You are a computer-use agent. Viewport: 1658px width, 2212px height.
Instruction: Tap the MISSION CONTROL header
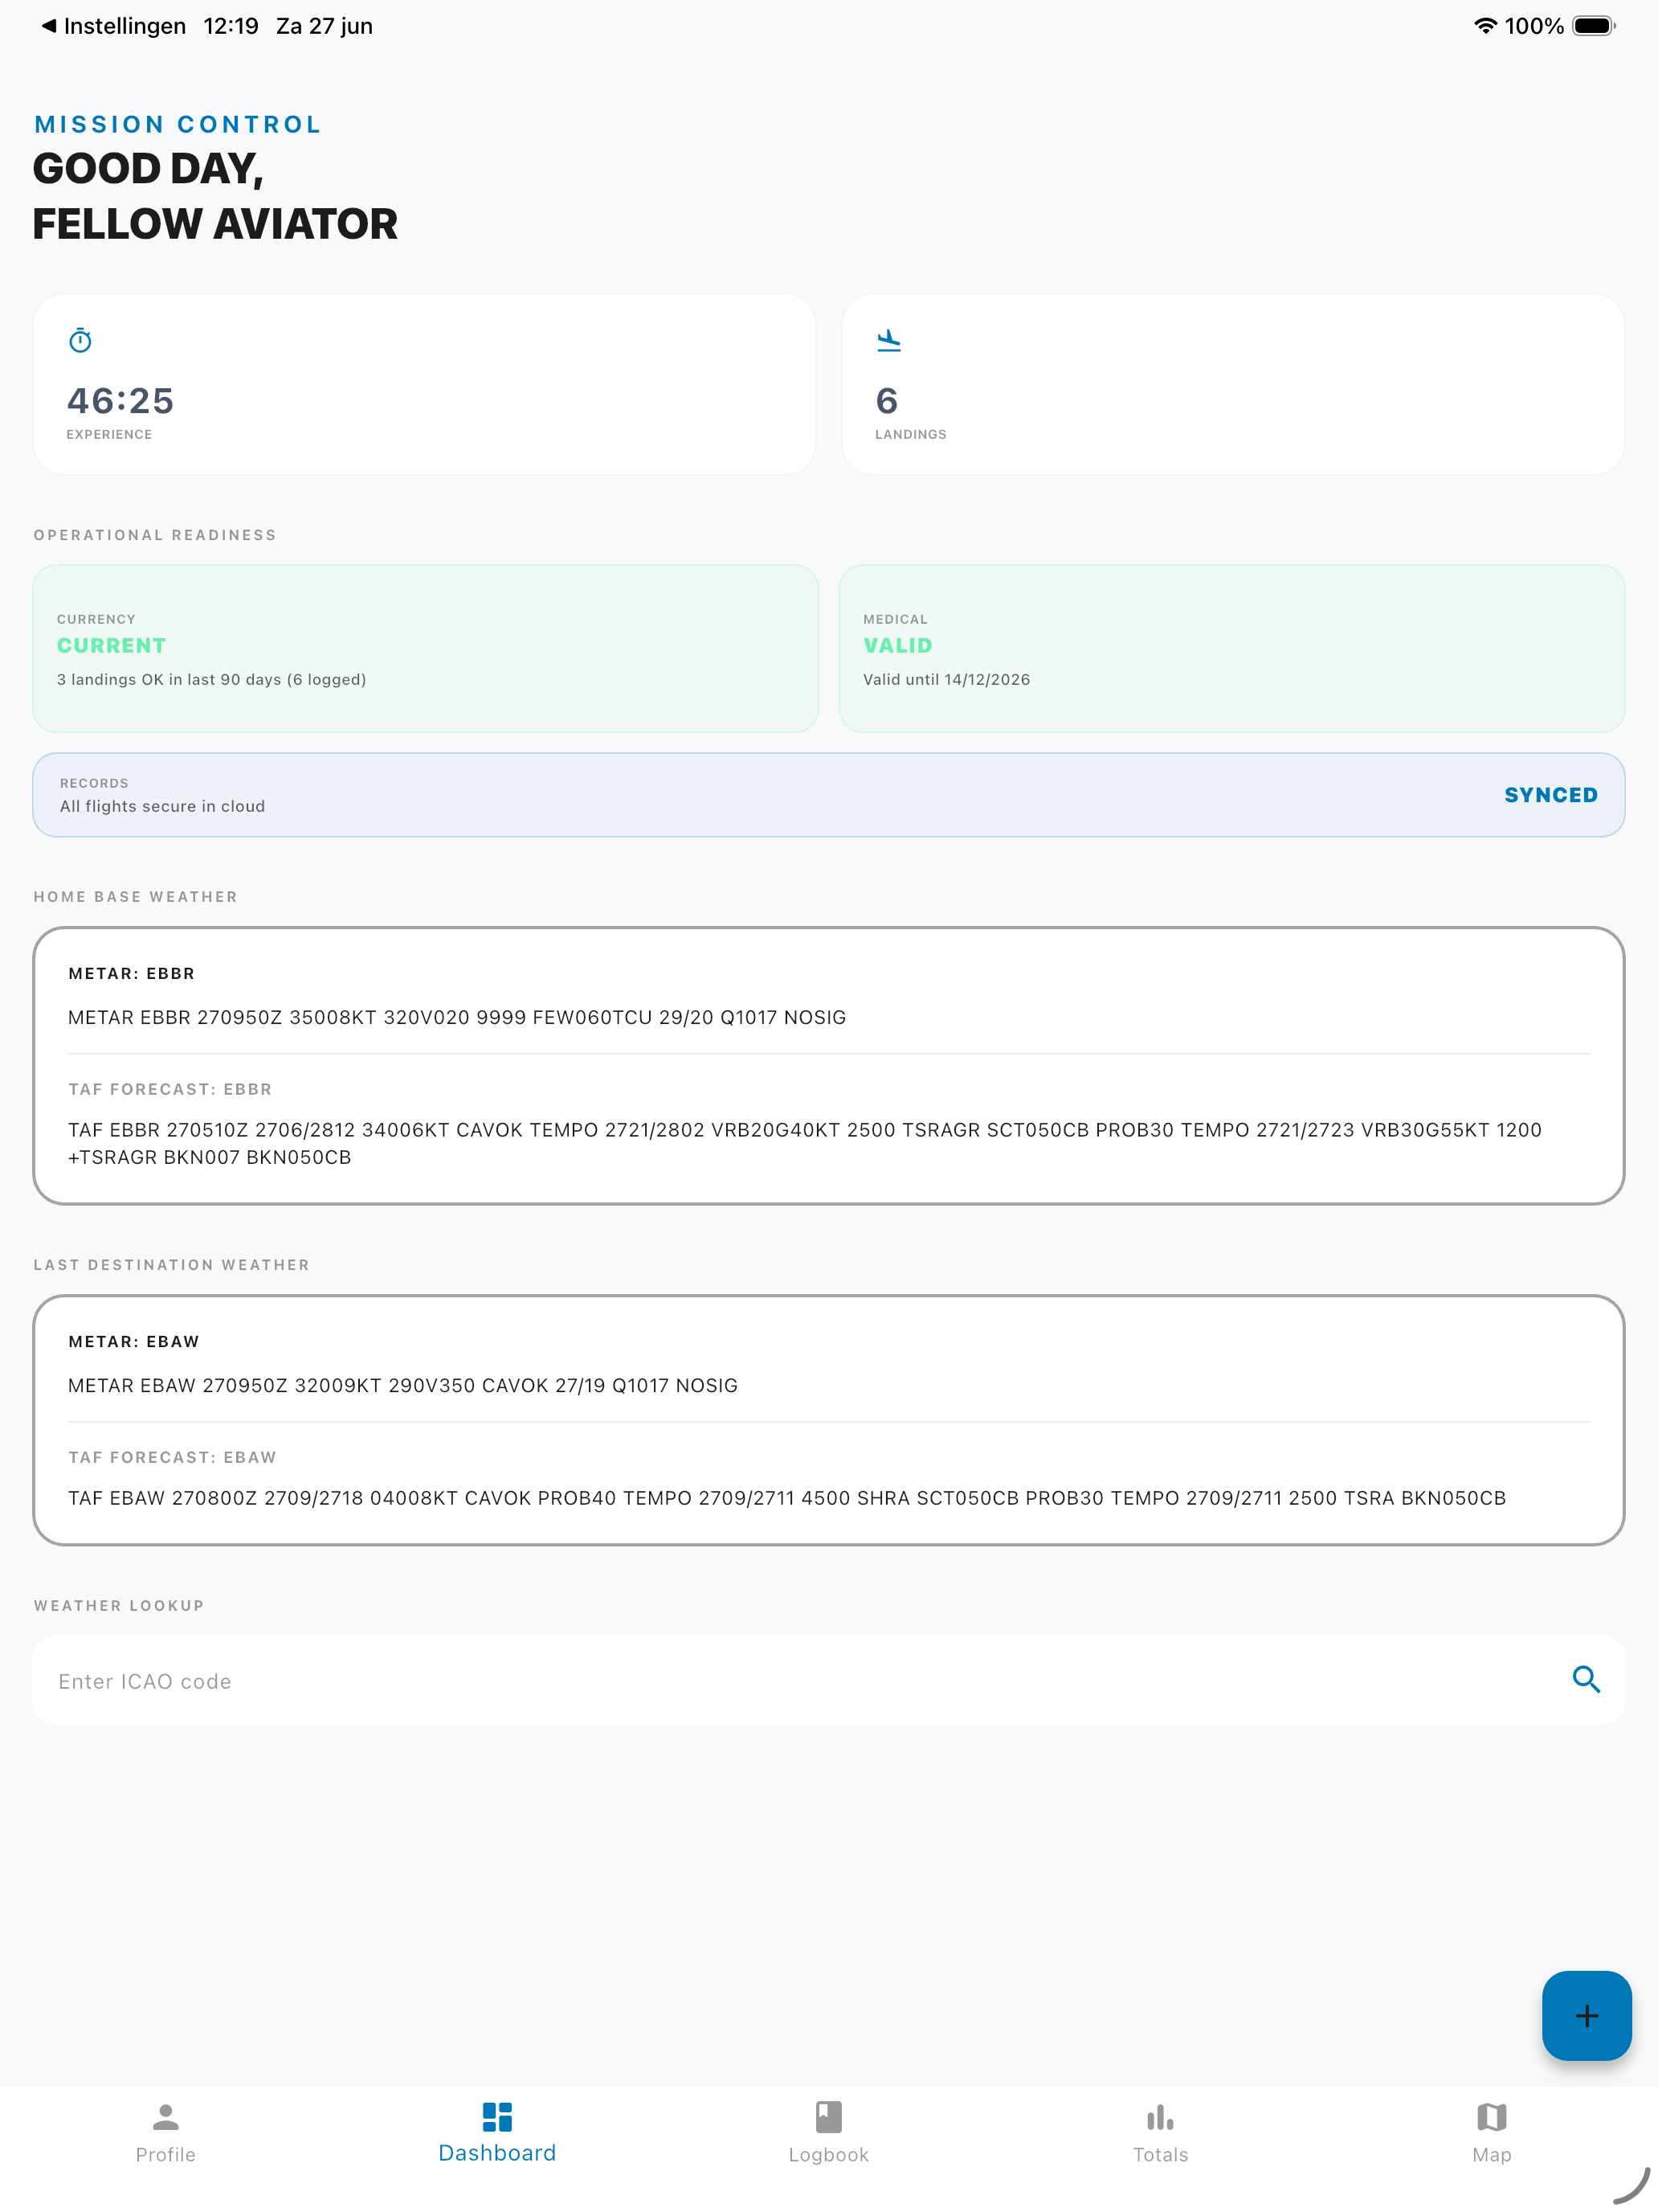click(x=178, y=124)
